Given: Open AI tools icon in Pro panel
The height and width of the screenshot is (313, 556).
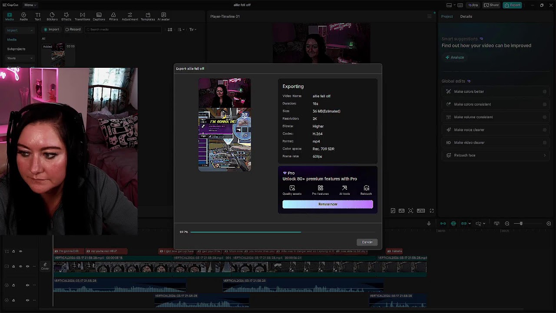Looking at the screenshot, I should coord(344,190).
